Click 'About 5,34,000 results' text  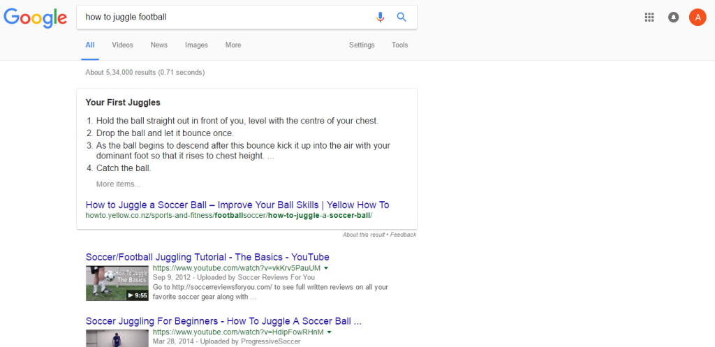145,73
